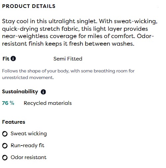Open the Sustainability info icon
This screenshot has height=168, width=166.
point(43,92)
